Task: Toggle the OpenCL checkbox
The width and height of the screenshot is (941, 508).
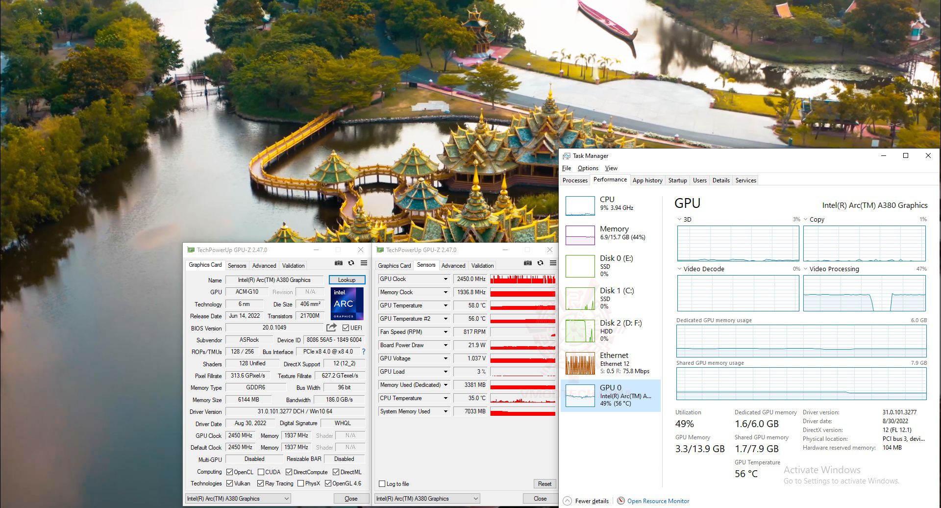Action: point(229,472)
